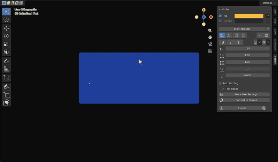Image resolution: width=278 pixels, height=162 pixels.
Task: Toggle Italic text style
Action: (231, 42)
